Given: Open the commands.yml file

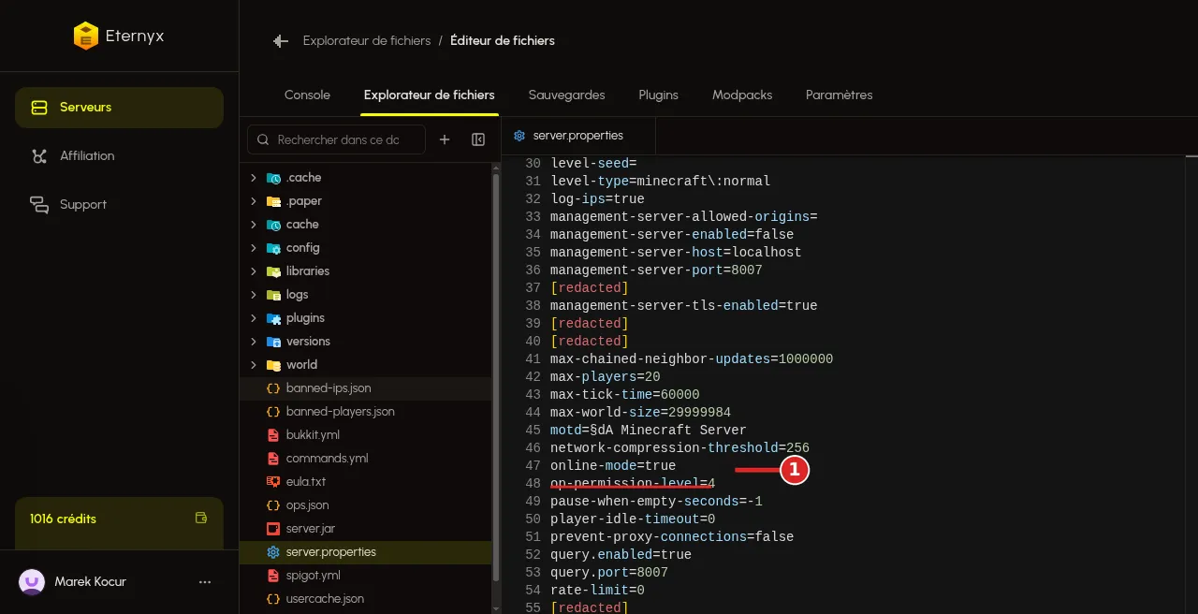Looking at the screenshot, I should [x=366, y=459].
